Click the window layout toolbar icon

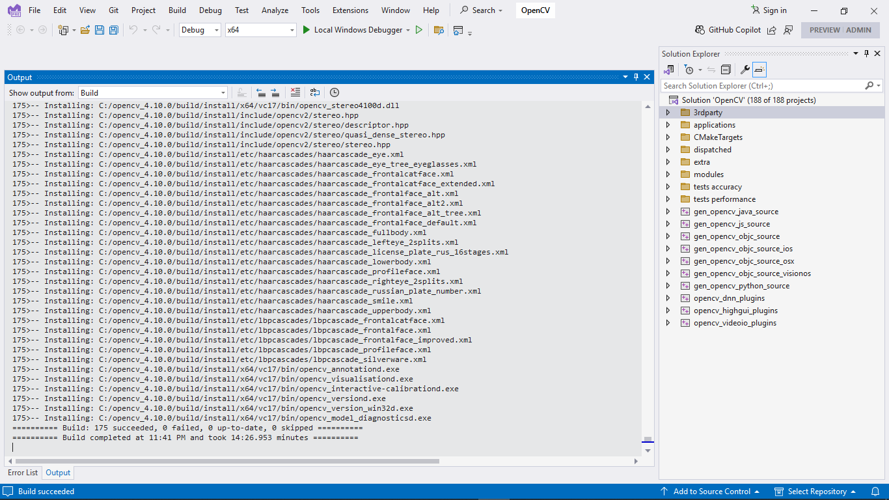click(458, 30)
